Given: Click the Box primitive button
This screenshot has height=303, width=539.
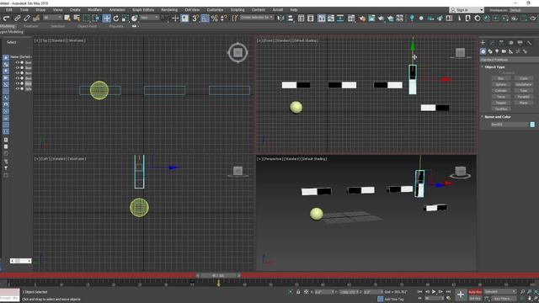Looking at the screenshot, I should pyautogui.click(x=501, y=78).
